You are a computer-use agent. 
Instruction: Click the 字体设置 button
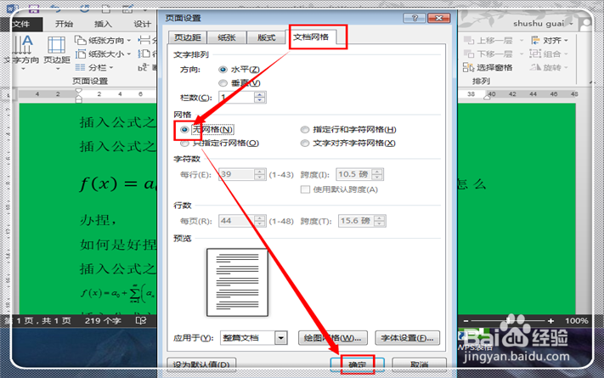pos(407,338)
